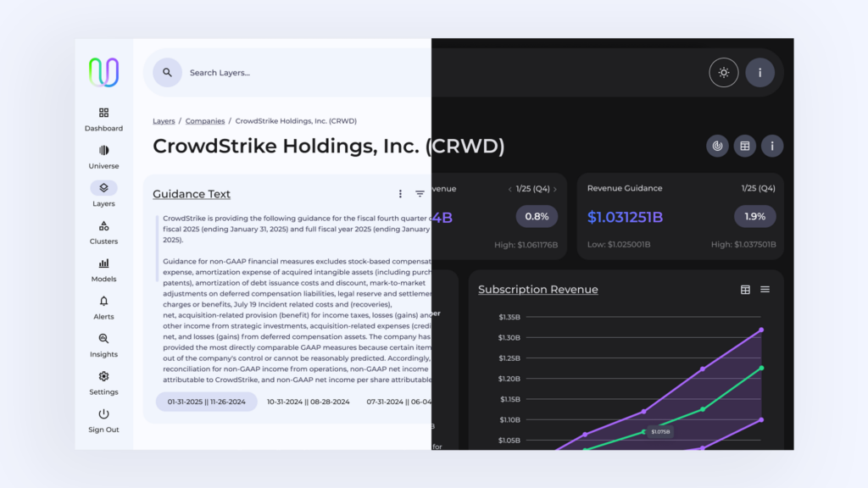This screenshot has height=488, width=868.
Task: Click the $1.35B axis label
Action: pos(509,317)
